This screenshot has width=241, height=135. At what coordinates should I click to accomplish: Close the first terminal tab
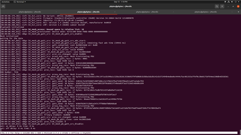tap(56, 12)
